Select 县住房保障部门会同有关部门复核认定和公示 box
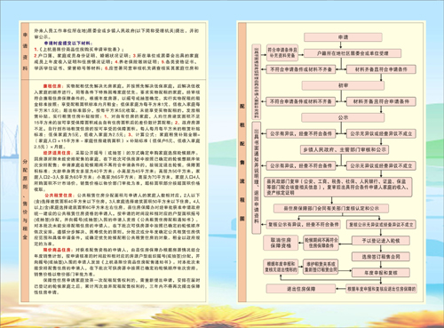Viewport: 444px width, 328px height. 331,208
